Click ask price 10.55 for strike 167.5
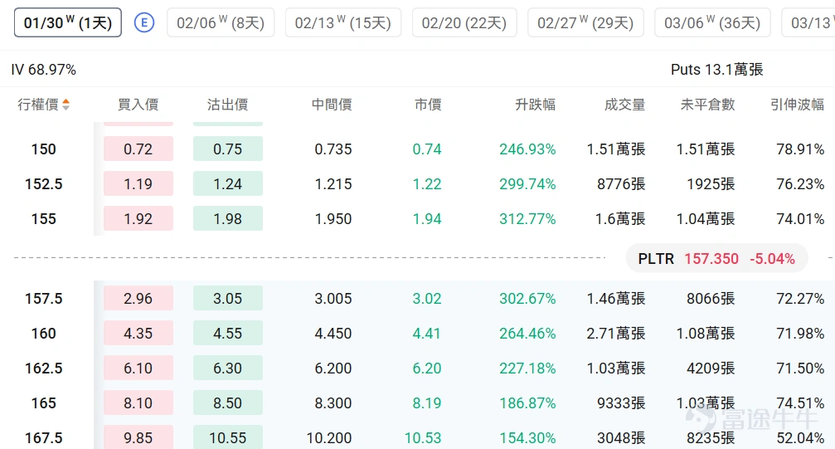Screen dimensions: 835x449 (228, 437)
